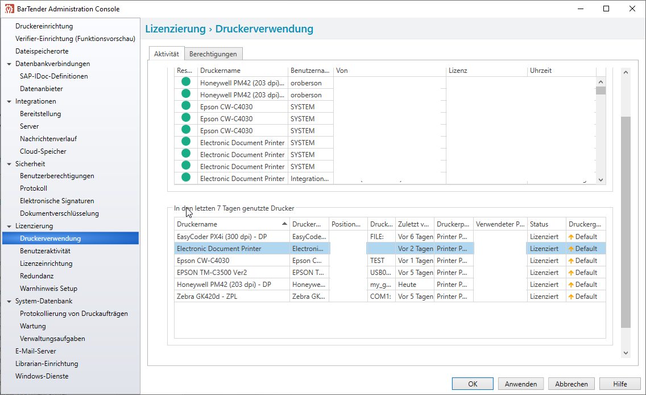This screenshot has height=395, width=646.
Task: Select Redundanz tree item
Action: click(x=36, y=276)
